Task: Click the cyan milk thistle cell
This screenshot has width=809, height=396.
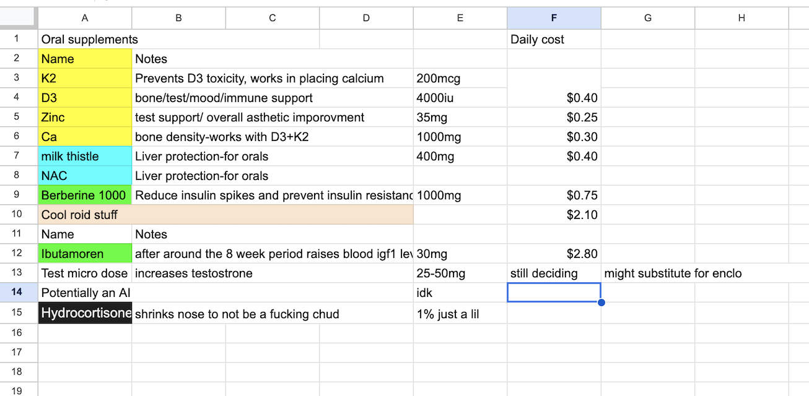Action: (85, 157)
